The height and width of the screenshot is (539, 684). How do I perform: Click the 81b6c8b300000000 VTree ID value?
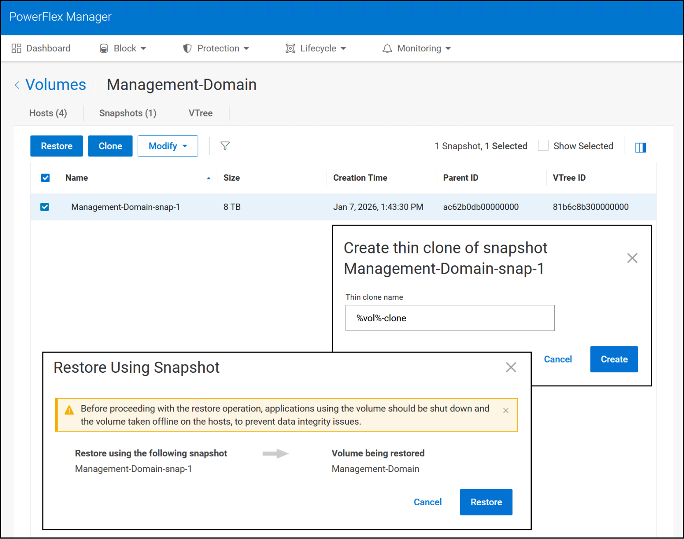591,207
